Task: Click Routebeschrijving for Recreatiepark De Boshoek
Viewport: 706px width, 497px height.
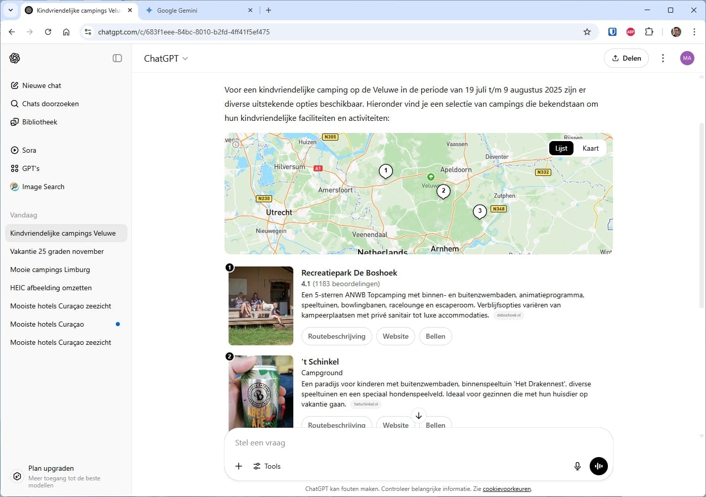Action: coord(337,336)
